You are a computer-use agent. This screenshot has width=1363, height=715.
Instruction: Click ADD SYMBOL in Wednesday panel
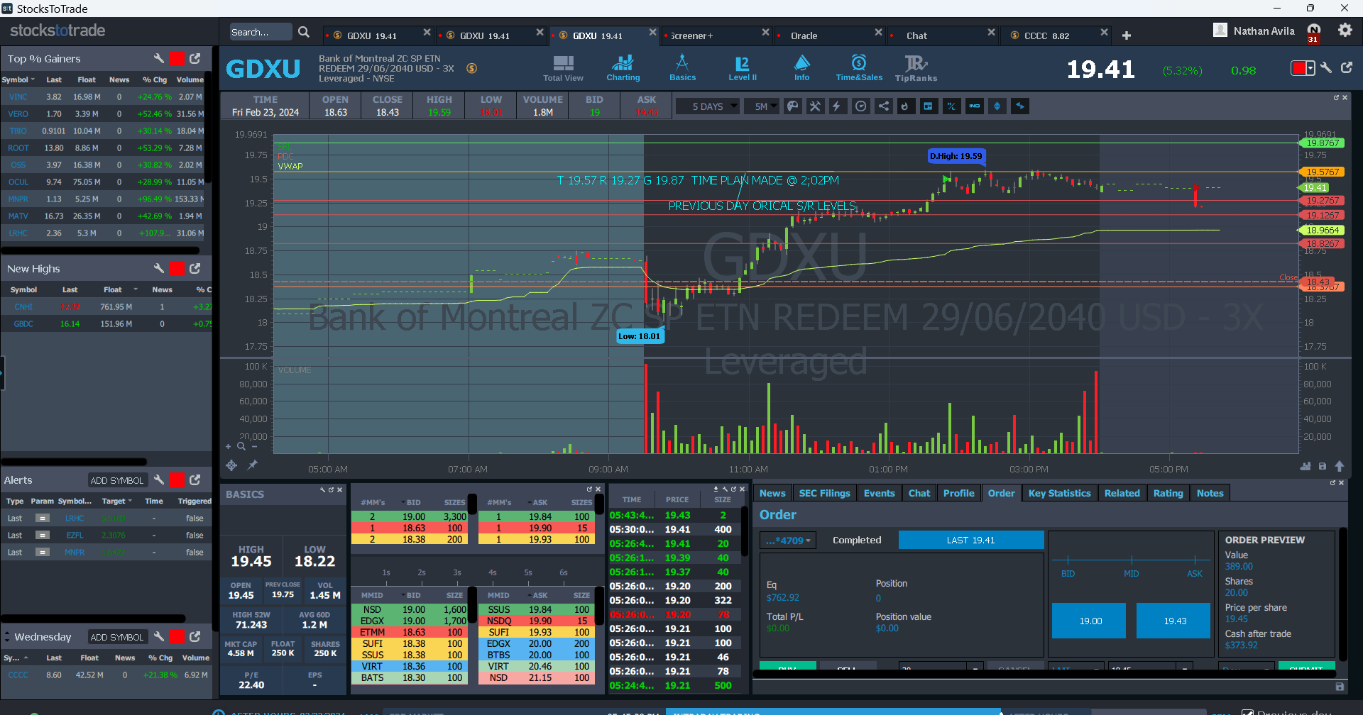point(117,637)
